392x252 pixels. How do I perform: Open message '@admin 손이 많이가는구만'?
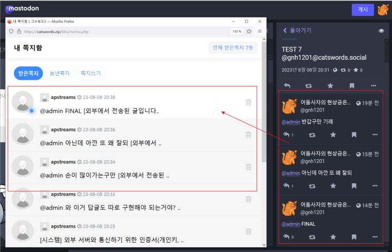coord(105,175)
